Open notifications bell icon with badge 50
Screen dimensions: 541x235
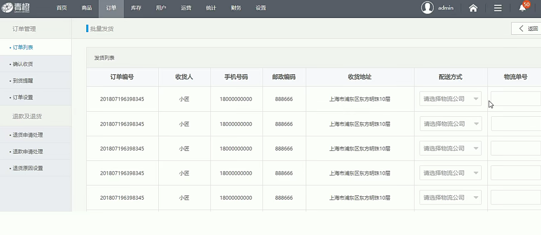tap(523, 7)
